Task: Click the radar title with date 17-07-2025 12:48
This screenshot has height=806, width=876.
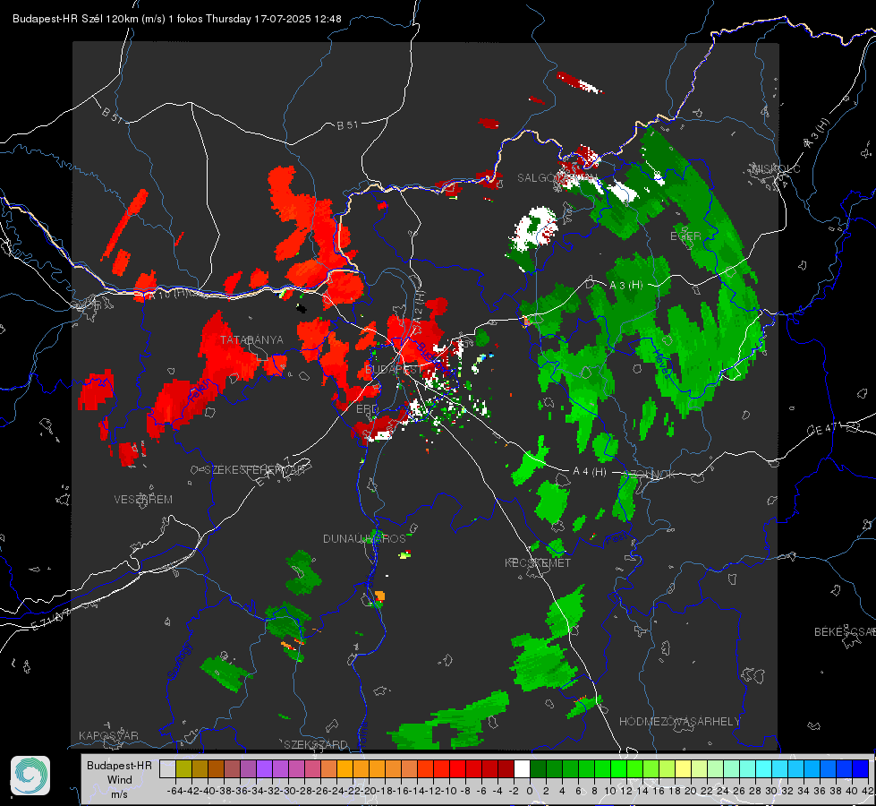Action: click(177, 19)
